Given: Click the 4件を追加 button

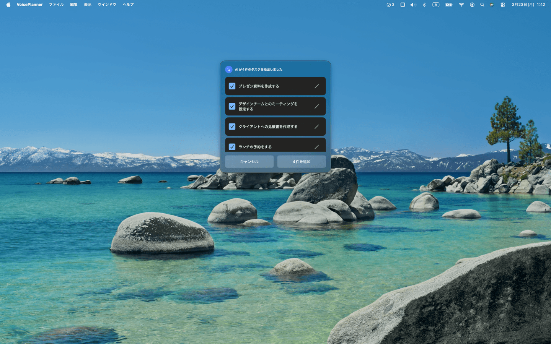Looking at the screenshot, I should pos(302,162).
